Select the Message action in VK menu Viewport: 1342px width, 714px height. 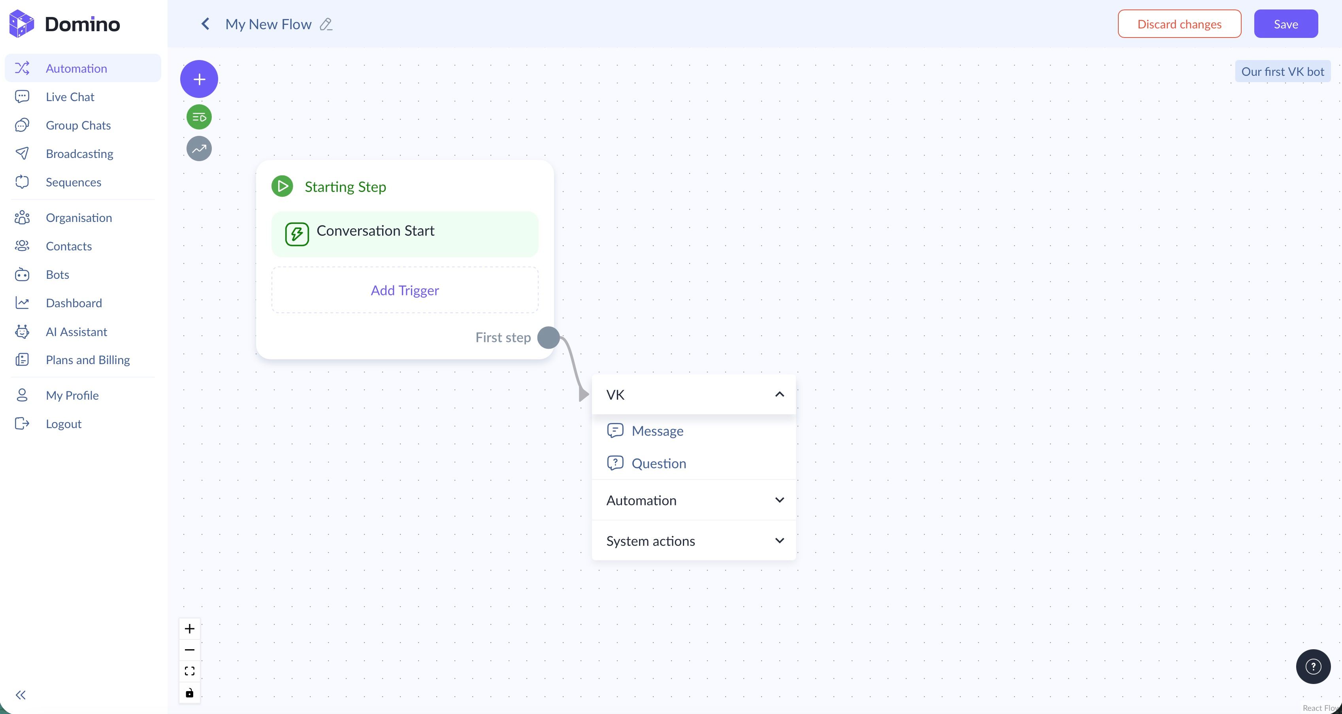point(658,431)
